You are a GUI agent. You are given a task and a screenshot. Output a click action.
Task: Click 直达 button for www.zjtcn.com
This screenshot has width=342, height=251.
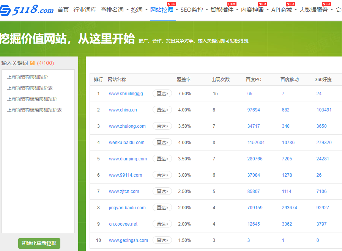click(x=162, y=191)
